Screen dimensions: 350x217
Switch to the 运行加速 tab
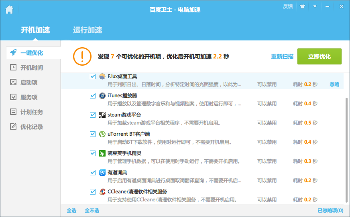[87, 30]
